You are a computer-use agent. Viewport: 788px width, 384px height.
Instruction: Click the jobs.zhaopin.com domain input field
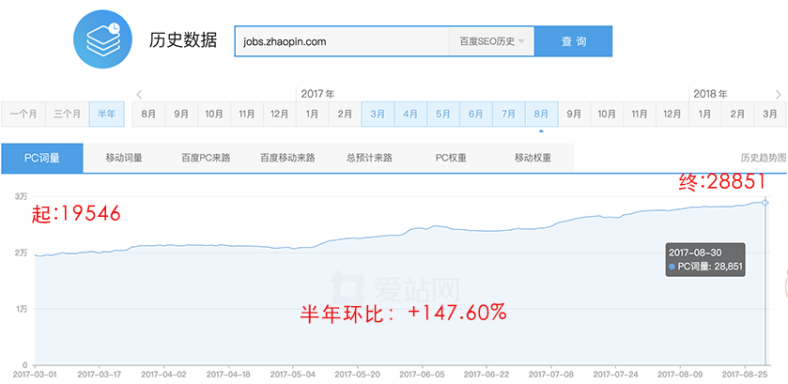(x=342, y=41)
